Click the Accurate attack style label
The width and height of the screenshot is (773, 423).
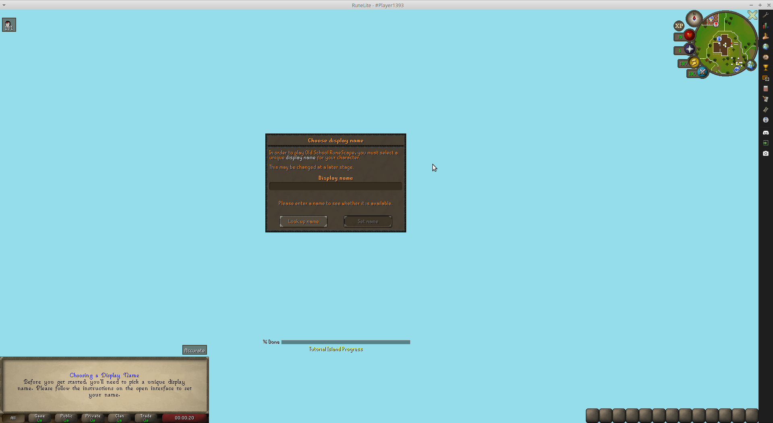coord(194,350)
